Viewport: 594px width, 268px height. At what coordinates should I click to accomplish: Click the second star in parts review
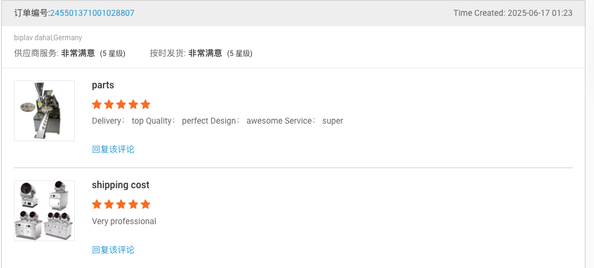tap(109, 104)
